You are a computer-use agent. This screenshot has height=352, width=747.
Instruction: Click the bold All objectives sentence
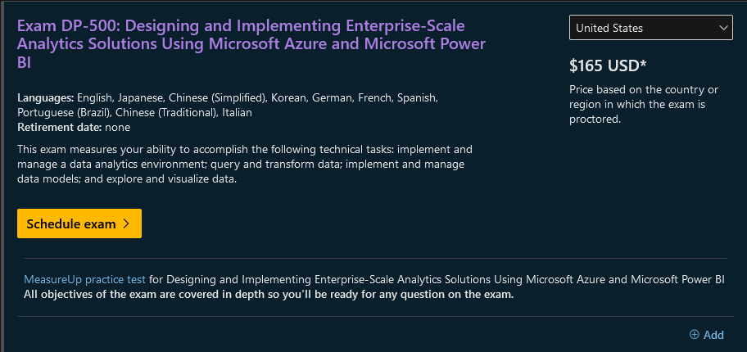click(x=269, y=295)
